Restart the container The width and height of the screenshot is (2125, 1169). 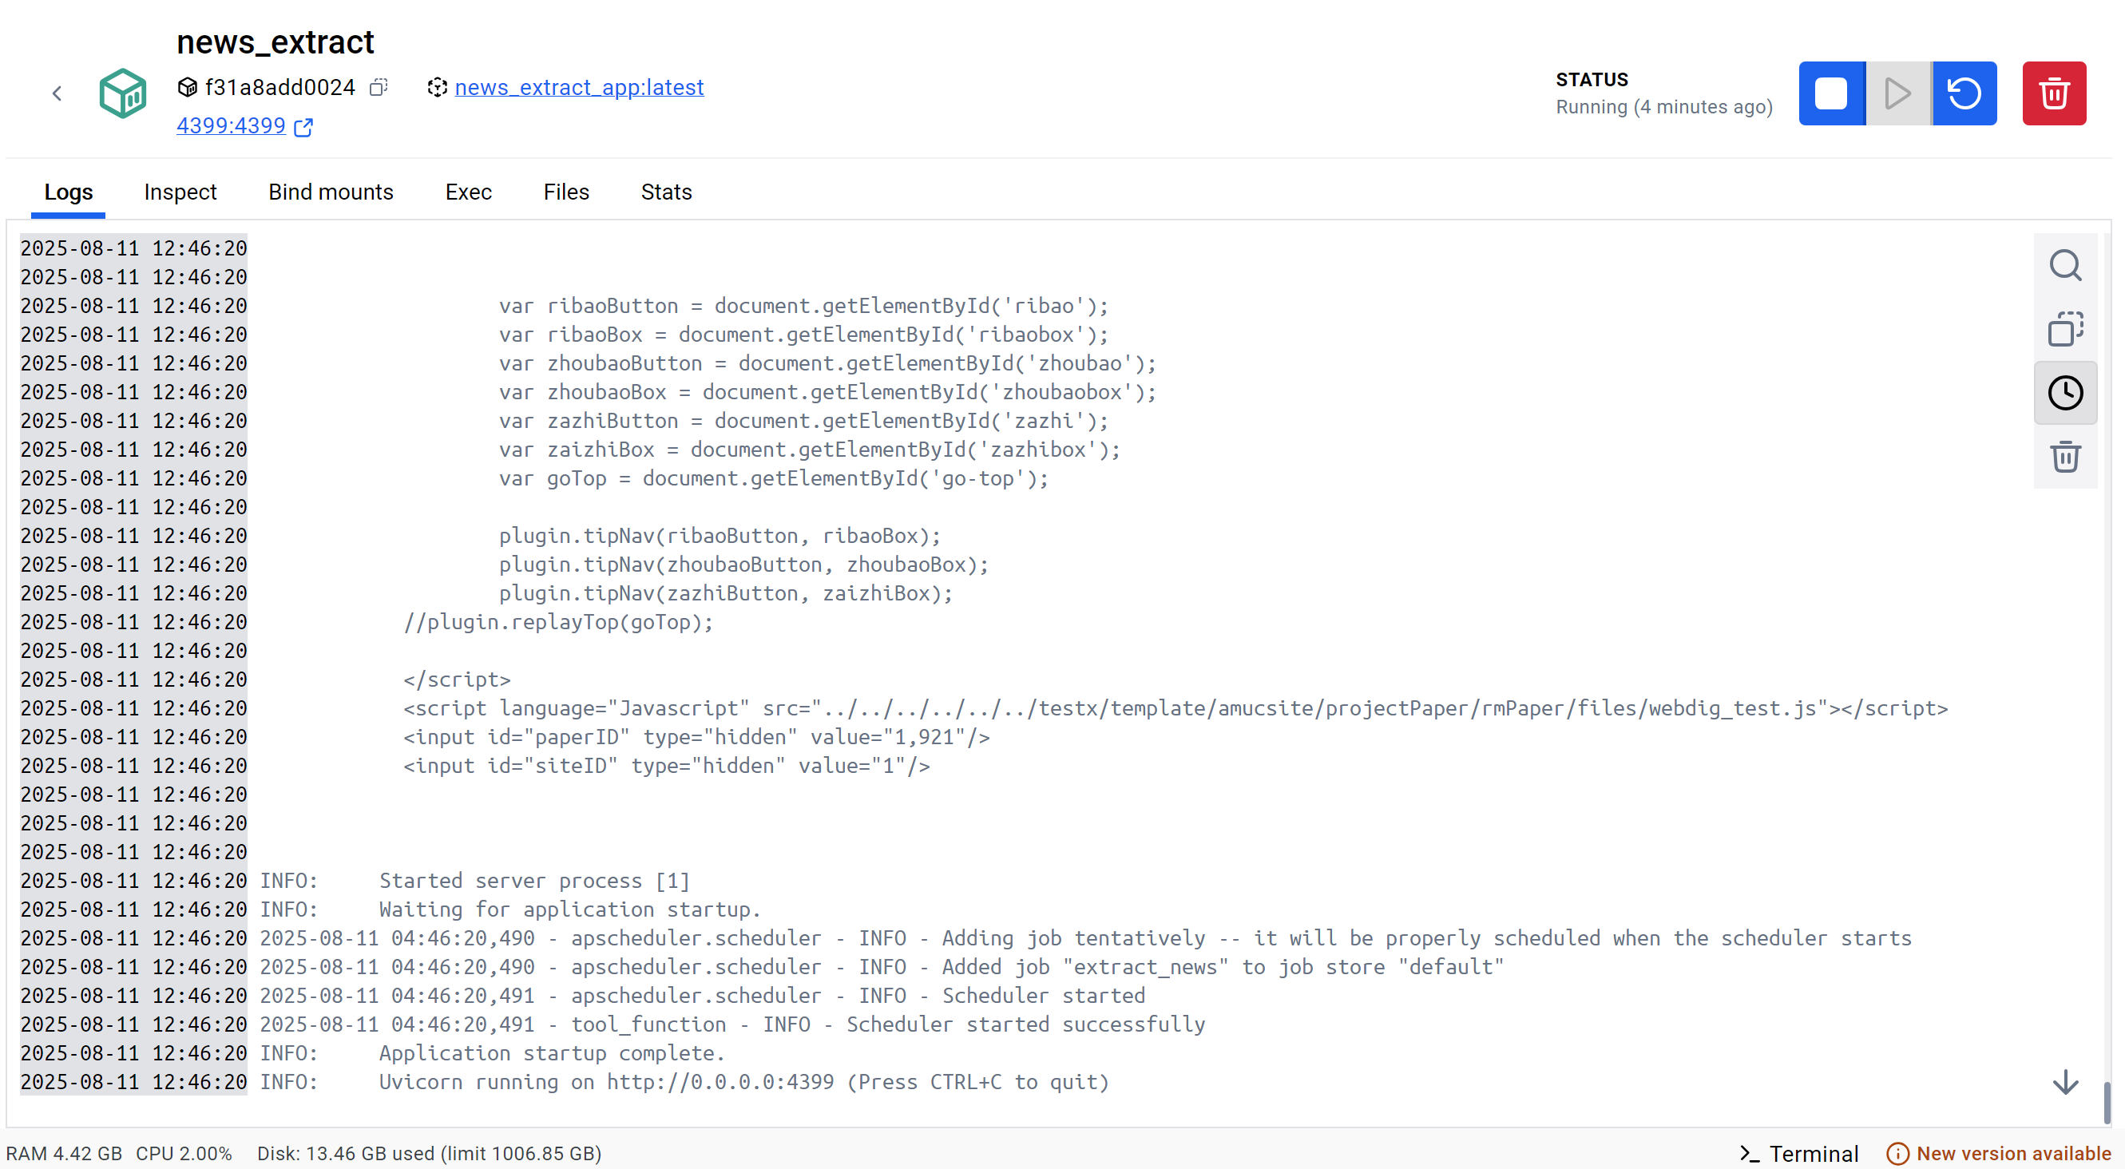point(1964,93)
